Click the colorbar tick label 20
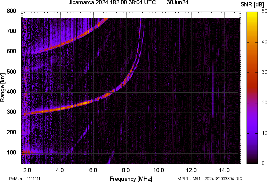267x182 pixels. click(x=264, y=102)
